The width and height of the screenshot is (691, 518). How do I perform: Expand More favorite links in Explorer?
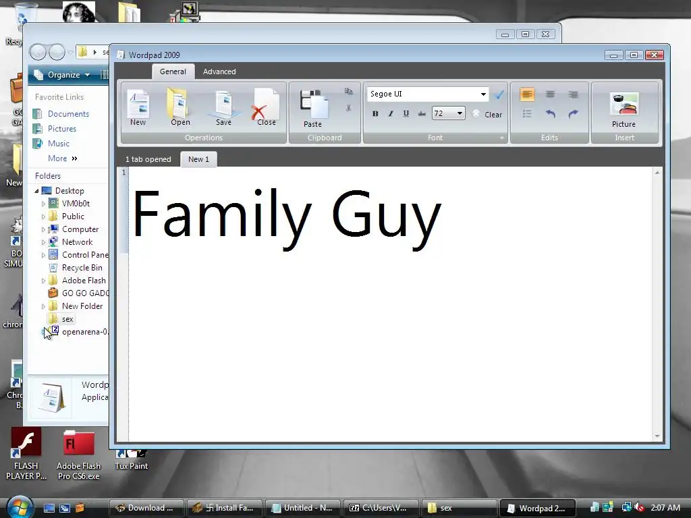(62, 159)
